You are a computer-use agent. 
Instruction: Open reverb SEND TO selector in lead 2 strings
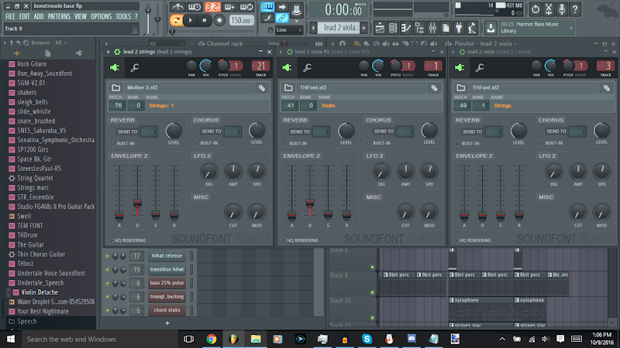(149, 131)
